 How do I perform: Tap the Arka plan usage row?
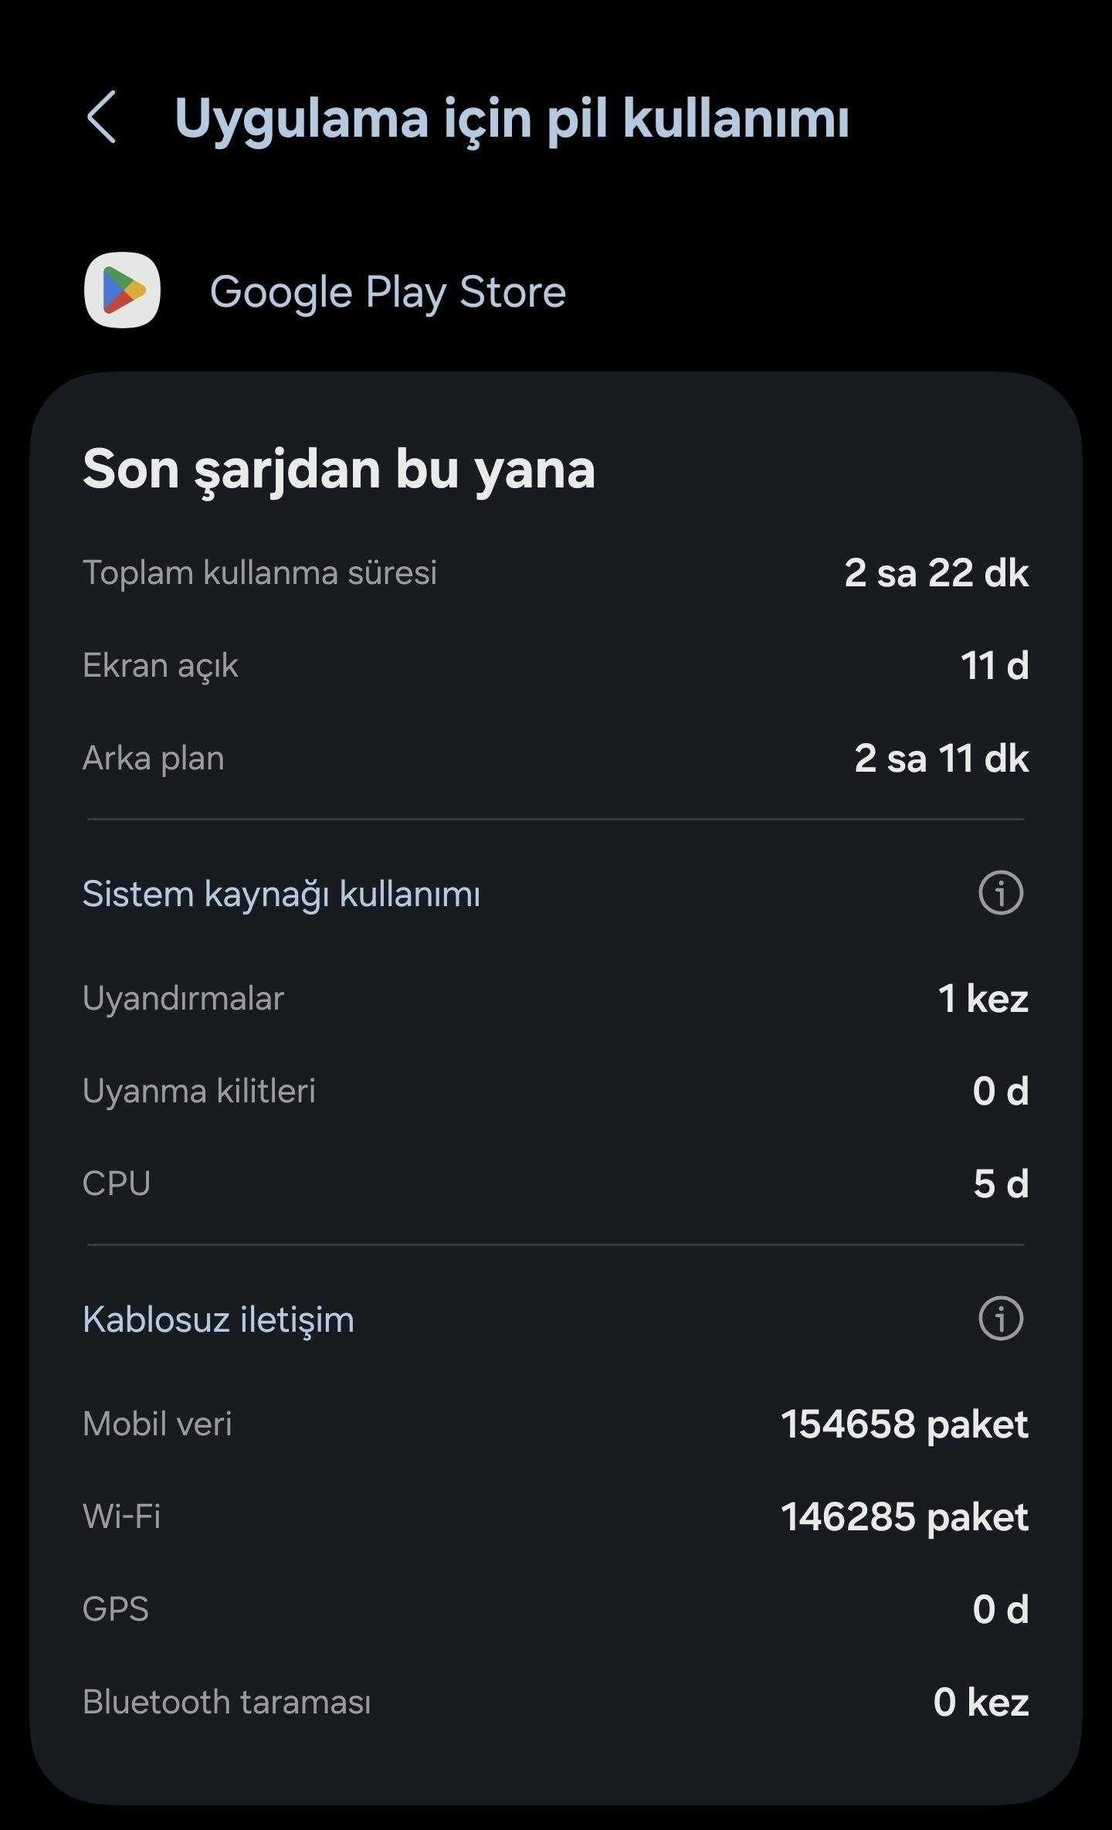(x=554, y=759)
